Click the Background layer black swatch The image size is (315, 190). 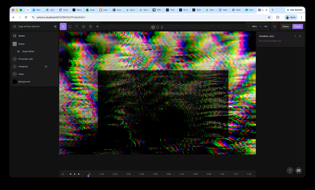click(x=15, y=82)
